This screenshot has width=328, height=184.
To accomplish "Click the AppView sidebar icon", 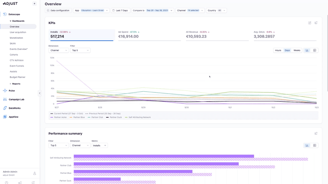I will [x=5, y=117].
